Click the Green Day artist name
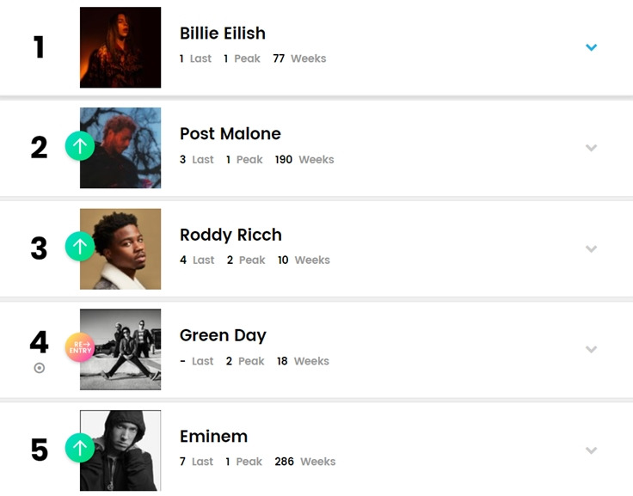Screen dimensions: 633x496 tap(223, 335)
